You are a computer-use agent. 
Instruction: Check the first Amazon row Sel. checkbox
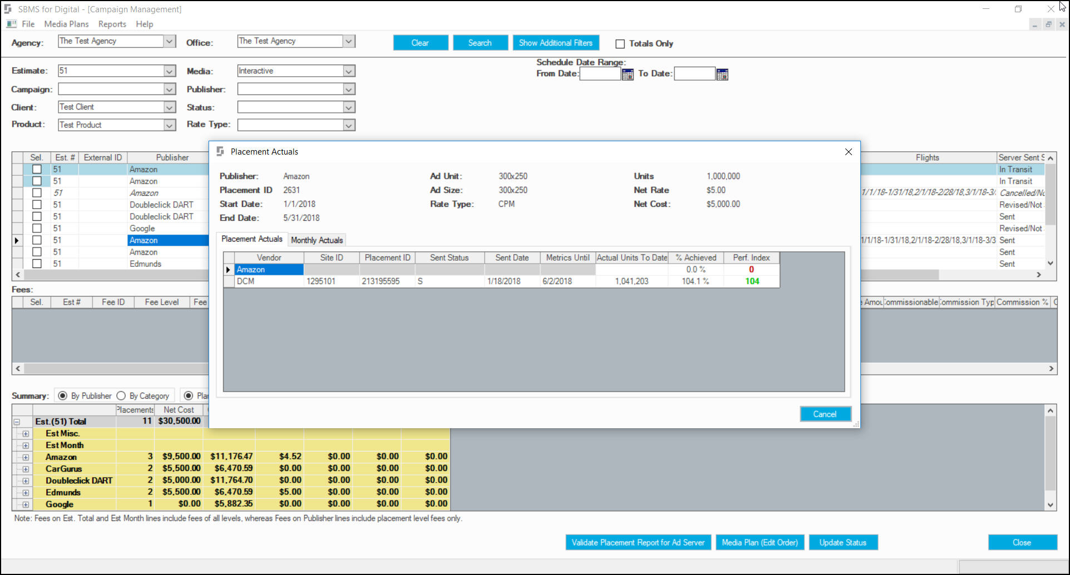(x=37, y=169)
